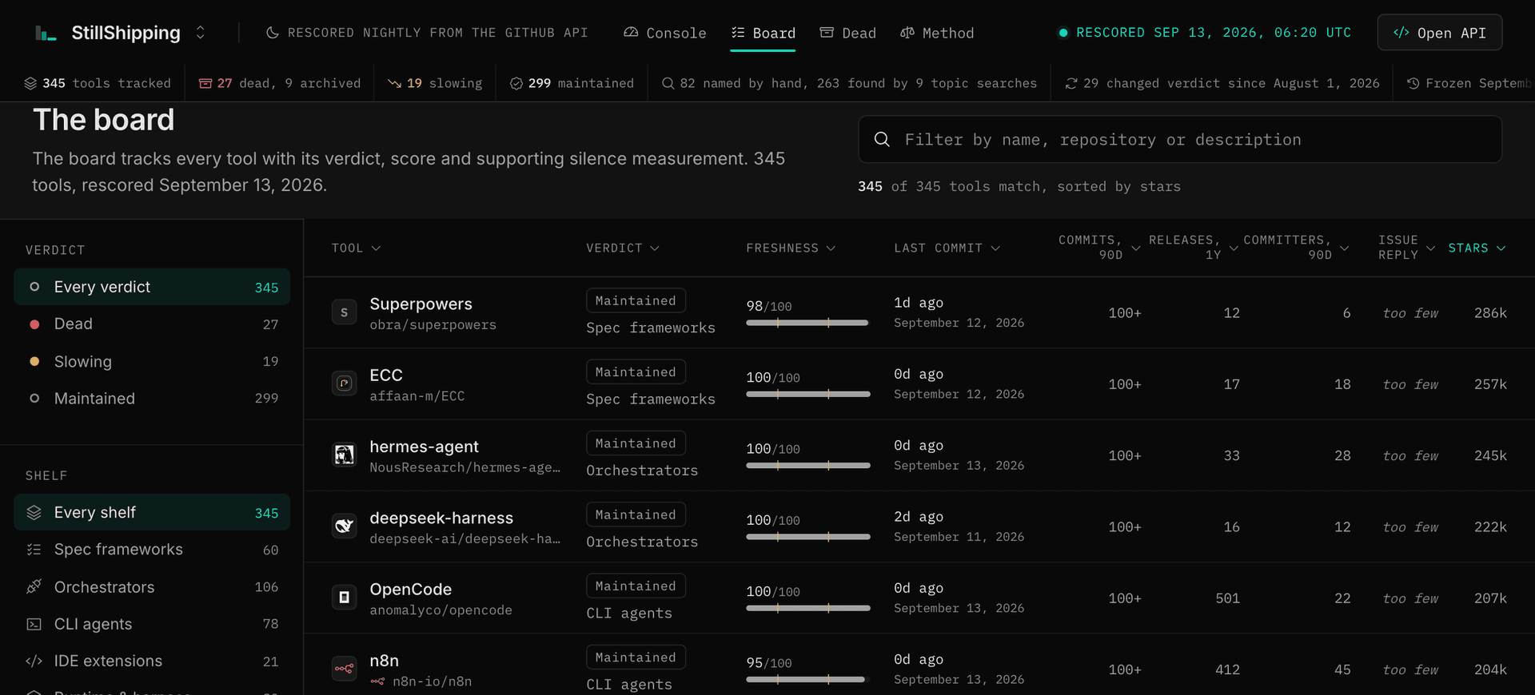Go to the Dead tab

pyautogui.click(x=847, y=33)
